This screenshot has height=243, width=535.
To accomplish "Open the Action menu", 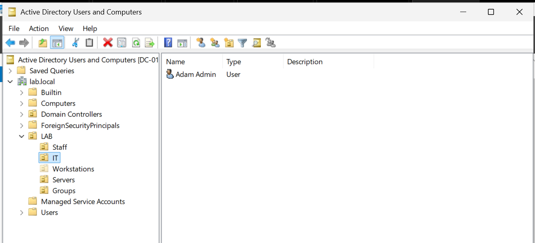I will coord(39,29).
